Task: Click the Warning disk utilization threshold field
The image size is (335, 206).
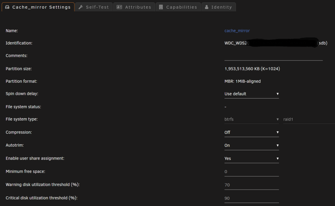Action: (252, 185)
